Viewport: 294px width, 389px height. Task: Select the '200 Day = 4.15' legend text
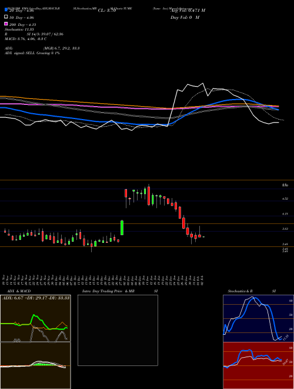(22, 25)
